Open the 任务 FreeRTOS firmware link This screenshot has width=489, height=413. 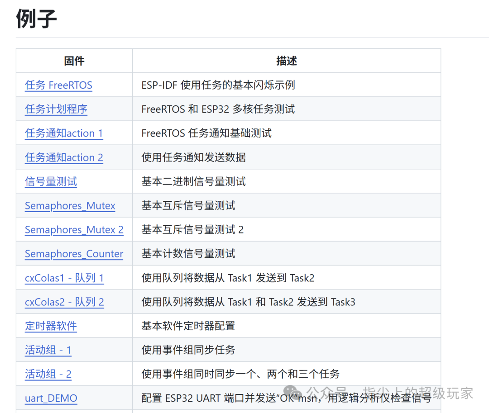(58, 85)
